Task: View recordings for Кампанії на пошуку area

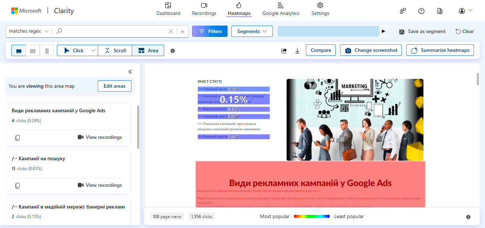Action: click(x=100, y=185)
